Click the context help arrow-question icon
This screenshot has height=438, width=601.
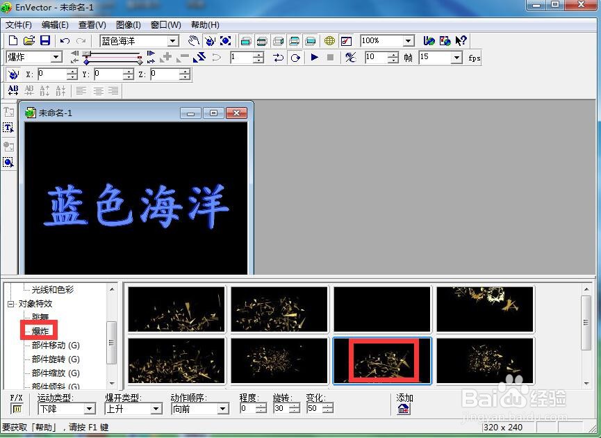coord(461,40)
